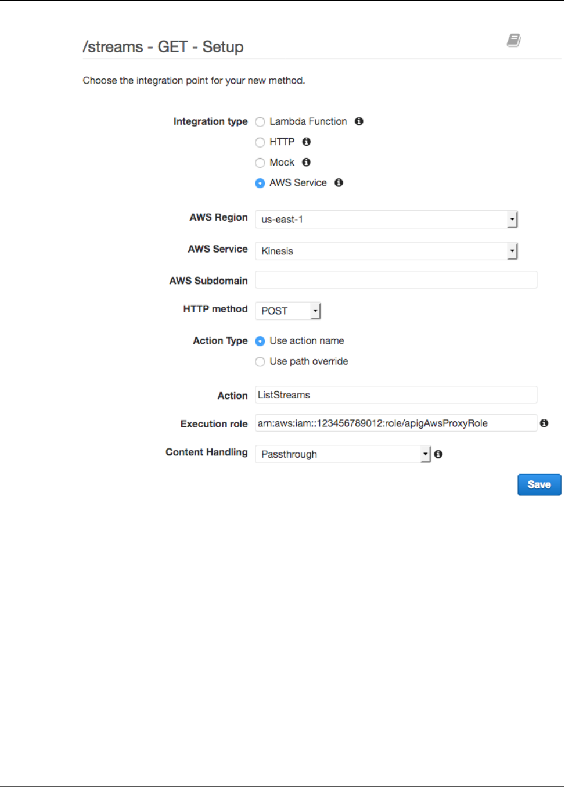Open Content Handling Passthrough dropdown
Screen dimensions: 565x787
pyautogui.click(x=343, y=454)
